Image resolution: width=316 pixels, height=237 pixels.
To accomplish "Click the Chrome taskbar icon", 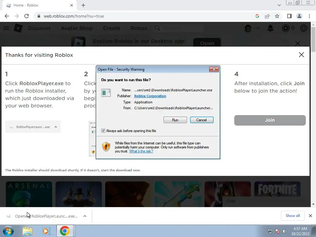I will pyautogui.click(x=65, y=231).
